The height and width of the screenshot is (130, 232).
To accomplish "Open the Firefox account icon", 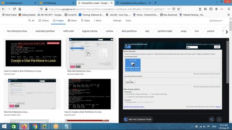I will pos(216,9).
